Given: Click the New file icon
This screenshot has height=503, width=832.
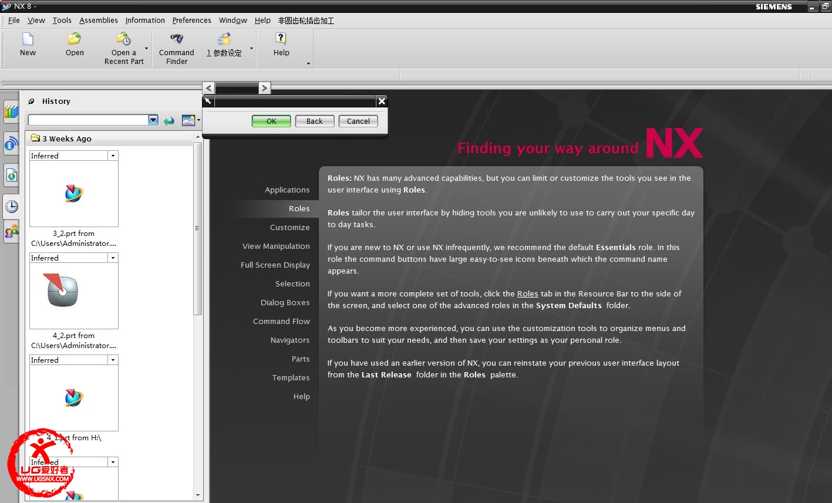Looking at the screenshot, I should pyautogui.click(x=28, y=39).
